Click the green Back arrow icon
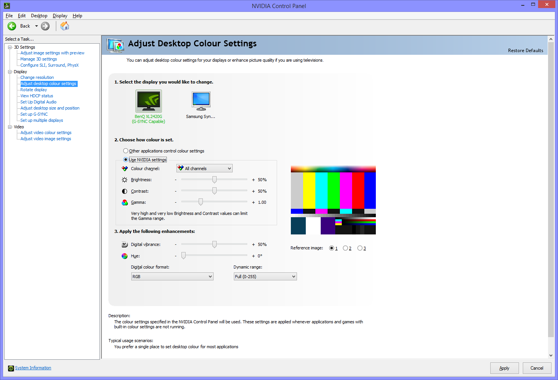The height and width of the screenshot is (380, 558). click(x=11, y=26)
